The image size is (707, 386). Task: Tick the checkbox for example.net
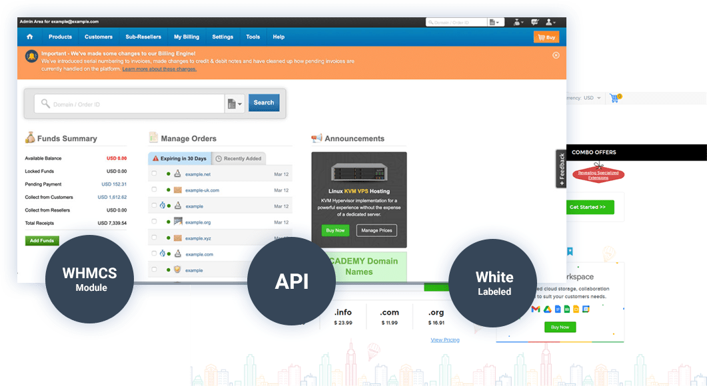(154, 174)
